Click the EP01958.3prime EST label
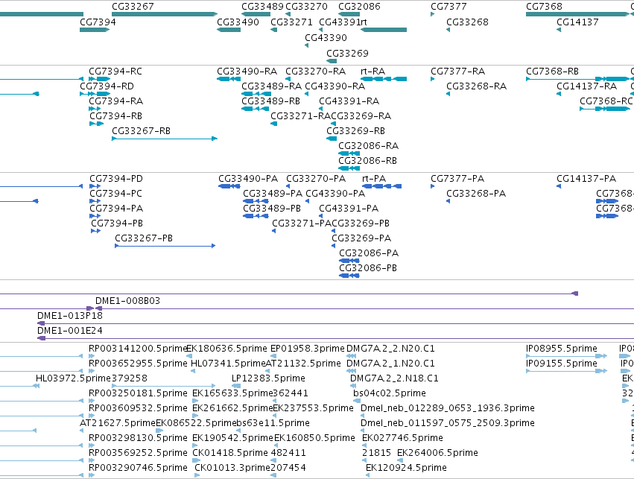The height and width of the screenshot is (479, 634). [307, 349]
